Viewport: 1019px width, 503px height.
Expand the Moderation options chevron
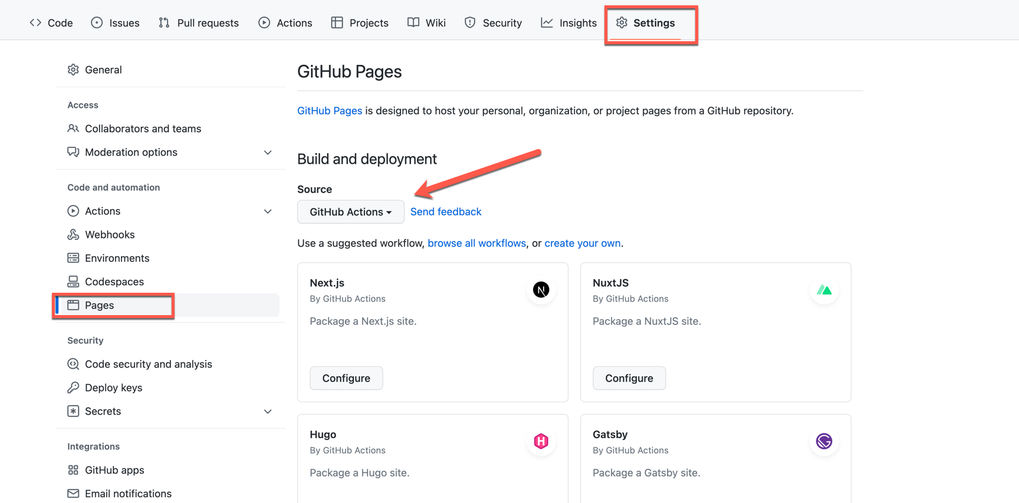(x=268, y=153)
